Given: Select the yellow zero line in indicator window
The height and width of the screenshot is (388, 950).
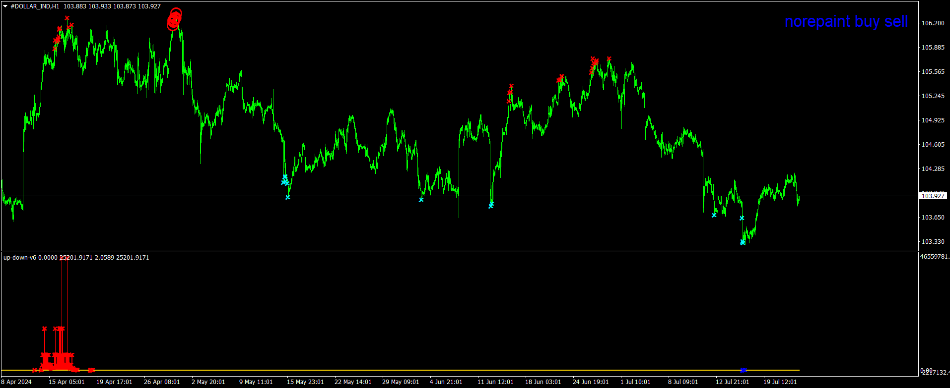Looking at the screenshot, I should (x=397, y=370).
